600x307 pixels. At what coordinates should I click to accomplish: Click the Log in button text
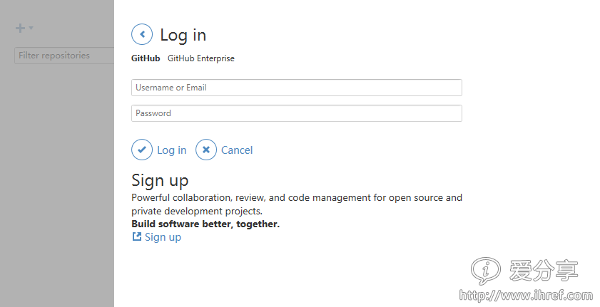pyautogui.click(x=171, y=150)
